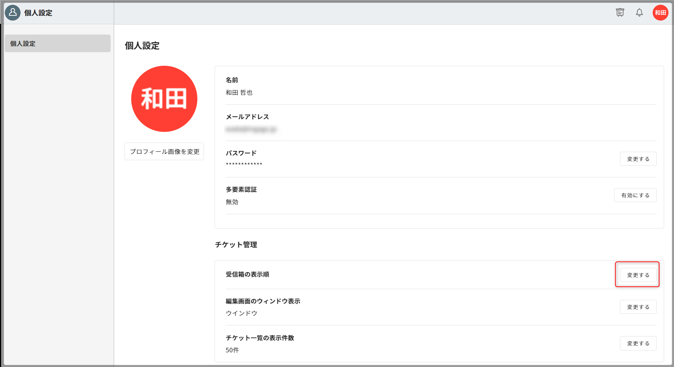The image size is (674, 367).
Task: Enable 多要素認証 with 有効にする button
Action: (635, 195)
